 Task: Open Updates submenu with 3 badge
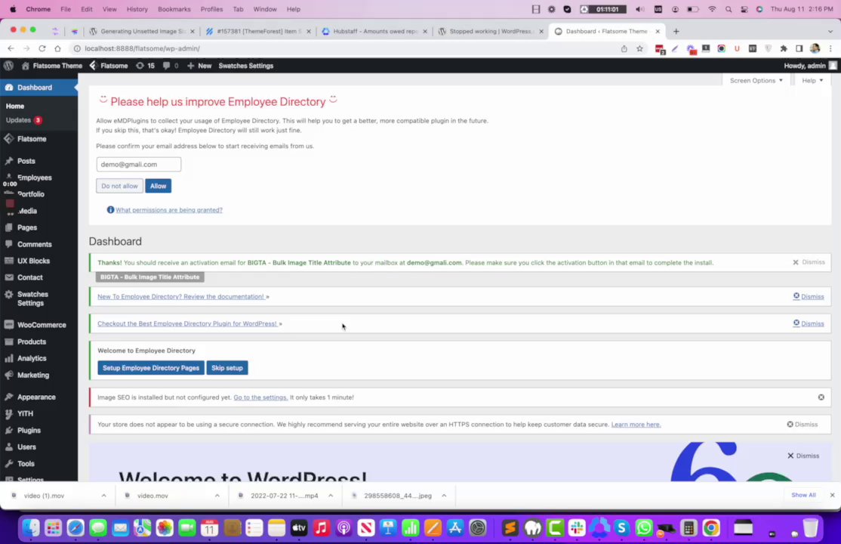[x=23, y=120]
